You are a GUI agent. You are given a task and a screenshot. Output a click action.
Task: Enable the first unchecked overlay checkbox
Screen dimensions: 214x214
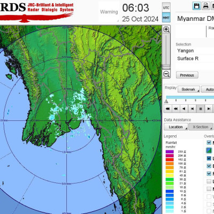click(209, 181)
